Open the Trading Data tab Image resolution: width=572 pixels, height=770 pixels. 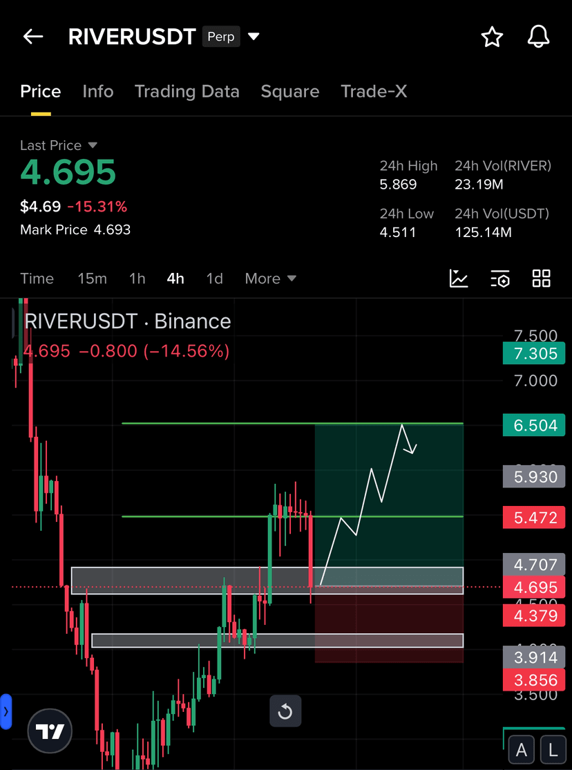point(187,91)
